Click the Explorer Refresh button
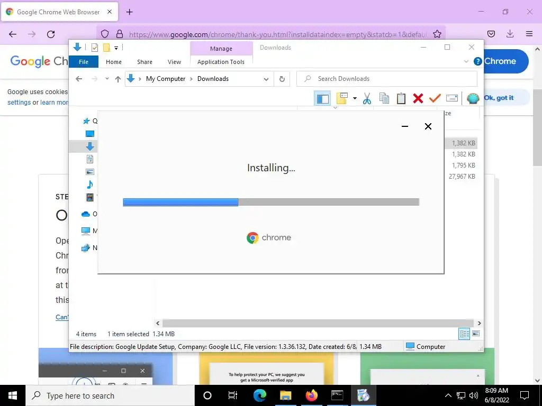 coord(282,79)
